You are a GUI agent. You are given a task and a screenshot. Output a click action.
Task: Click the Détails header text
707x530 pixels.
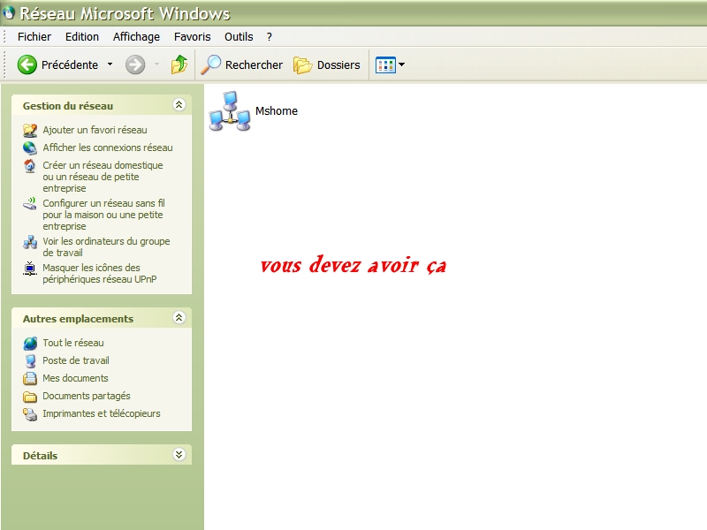(x=40, y=456)
